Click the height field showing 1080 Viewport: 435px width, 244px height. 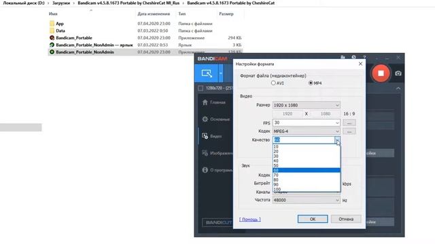click(x=326, y=114)
